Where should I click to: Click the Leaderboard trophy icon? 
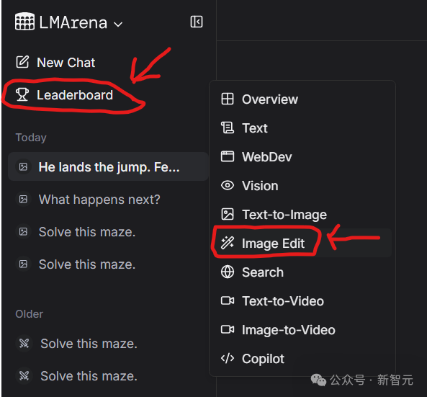click(22, 94)
